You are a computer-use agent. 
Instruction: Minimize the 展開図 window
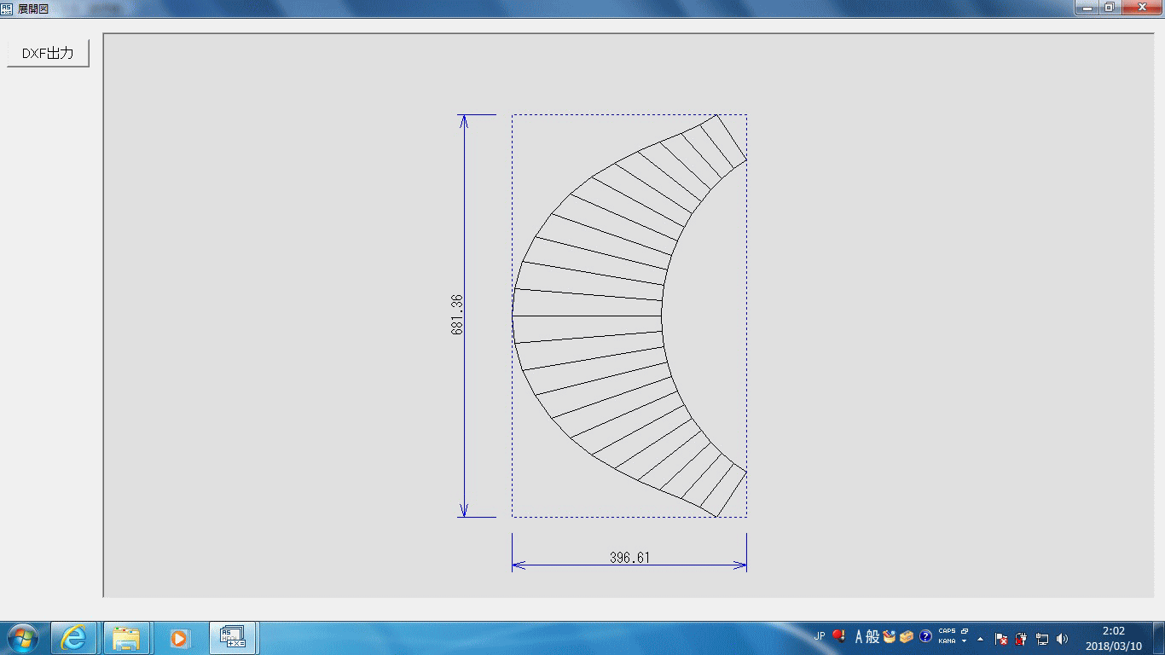tap(1086, 7)
